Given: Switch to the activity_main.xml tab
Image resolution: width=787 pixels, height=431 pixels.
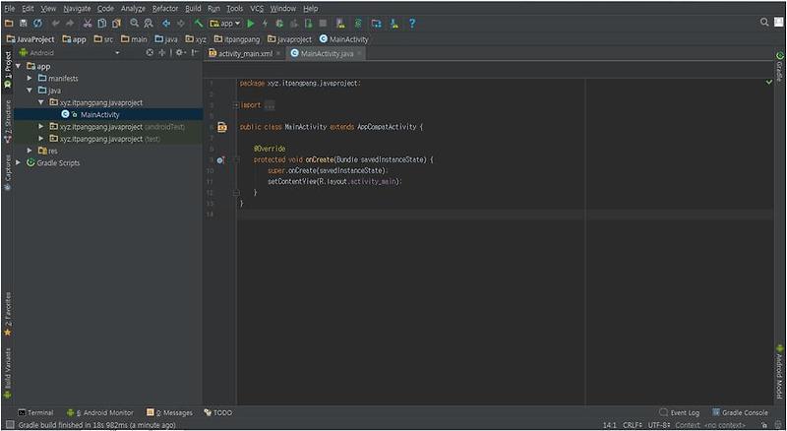Looking at the screenshot, I should click(244, 53).
